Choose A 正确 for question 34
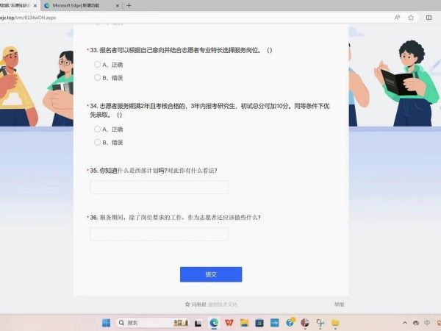The height and width of the screenshot is (331, 441). 97,129
